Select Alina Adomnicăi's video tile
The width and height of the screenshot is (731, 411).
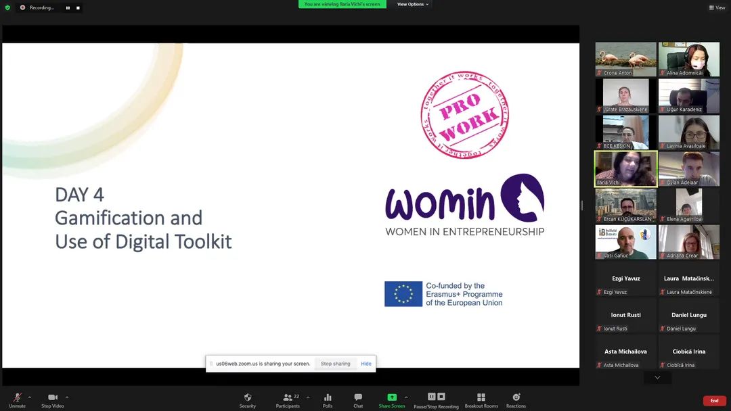pyautogui.click(x=689, y=59)
